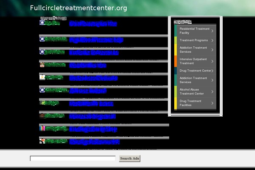The width and height of the screenshot is (255, 170).
Task: Select the Intensive Outpatient Treatment menu item
Action: pyautogui.click(x=194, y=61)
